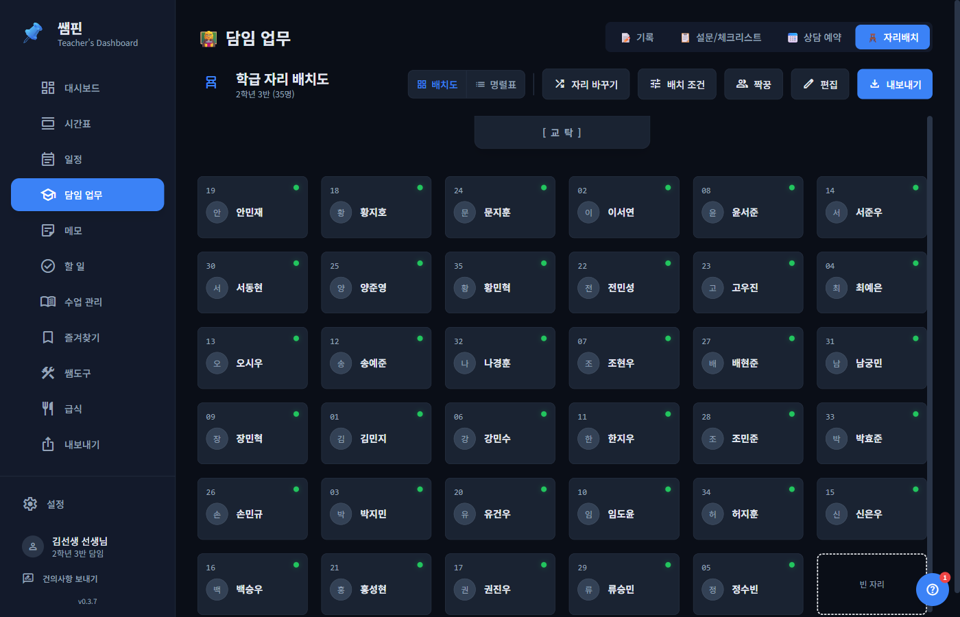The image size is (960, 617).
Task: Select seat card 02 이서연
Action: 624,207
